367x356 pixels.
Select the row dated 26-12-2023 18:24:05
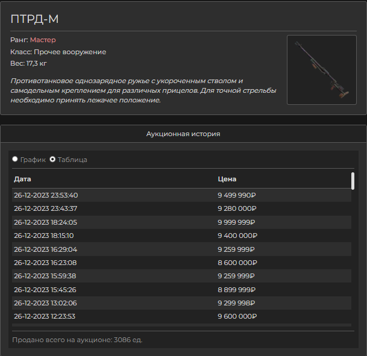[181, 222]
